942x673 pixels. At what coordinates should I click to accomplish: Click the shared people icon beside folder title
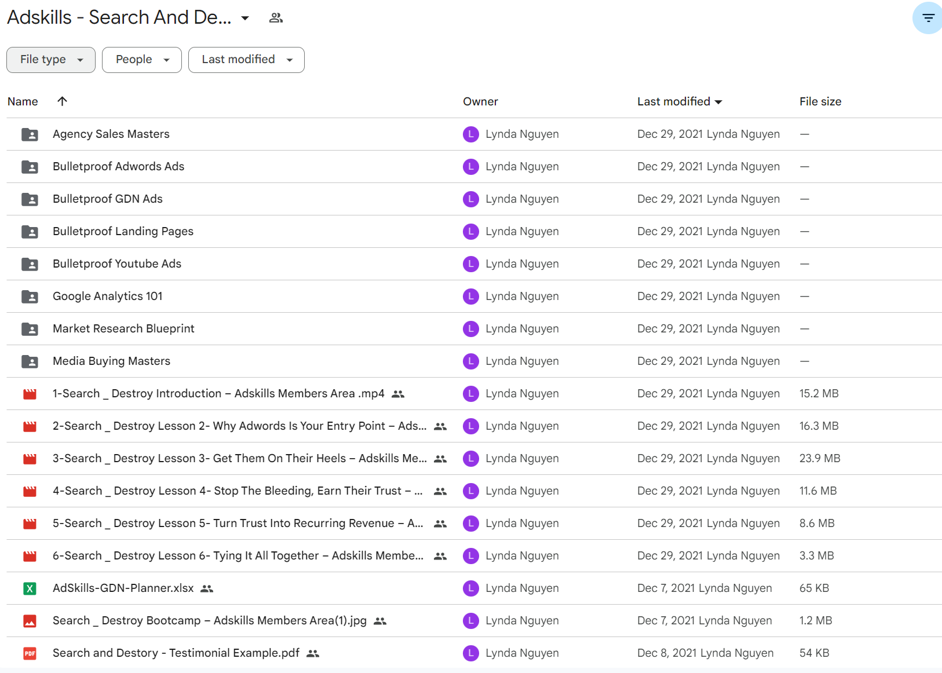point(276,18)
